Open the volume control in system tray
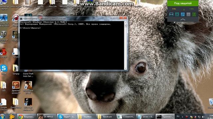Image resolution: width=213 pixels, height=119 pixels. (x=203, y=117)
